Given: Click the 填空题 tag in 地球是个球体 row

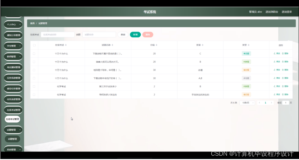Looking at the screenshot, I should tap(246, 70).
